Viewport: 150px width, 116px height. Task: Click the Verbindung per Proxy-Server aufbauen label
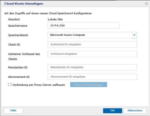[x=39, y=85]
